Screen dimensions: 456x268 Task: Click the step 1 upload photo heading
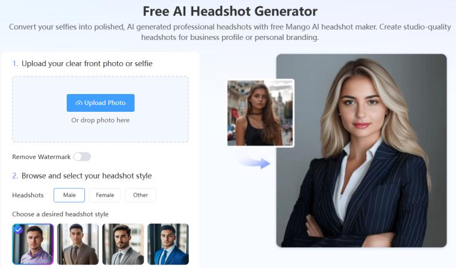click(82, 63)
